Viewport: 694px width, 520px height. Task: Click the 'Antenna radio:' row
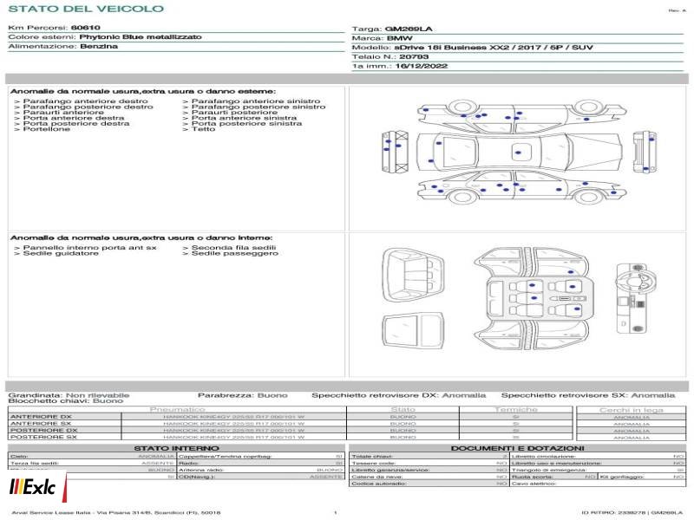[x=261, y=470]
